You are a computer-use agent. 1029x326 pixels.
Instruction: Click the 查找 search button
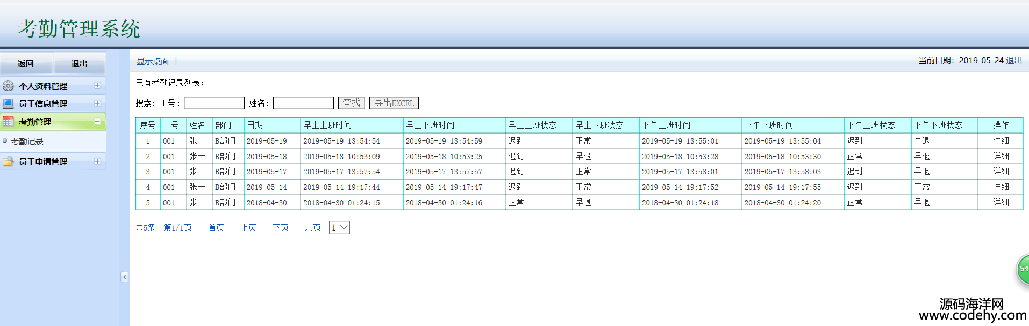coord(352,103)
